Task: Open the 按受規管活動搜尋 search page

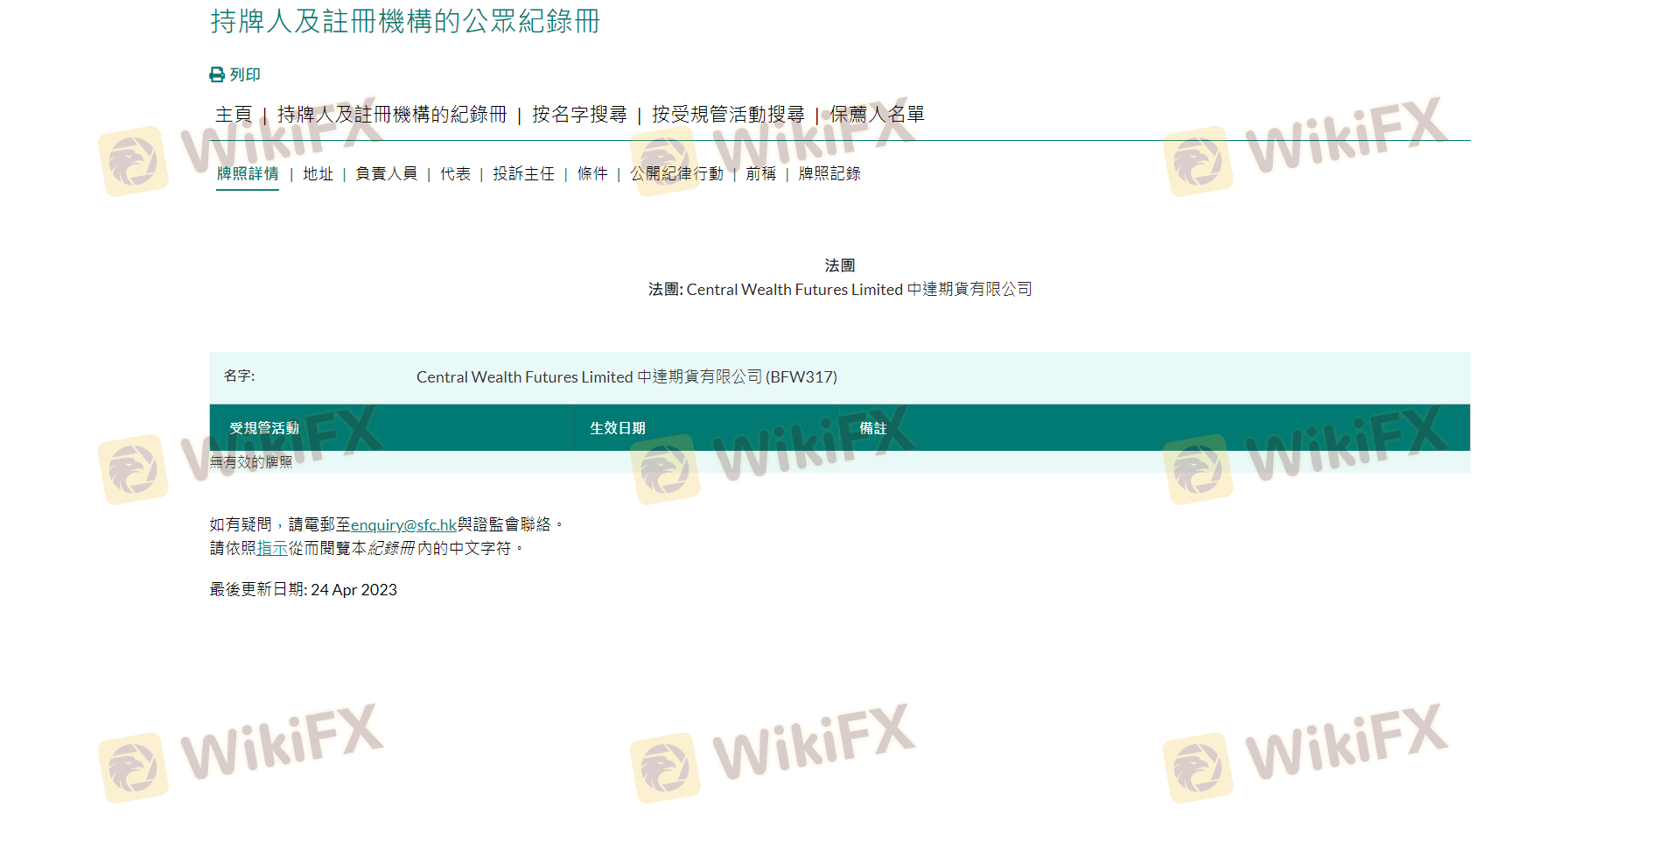Action: [x=728, y=115]
